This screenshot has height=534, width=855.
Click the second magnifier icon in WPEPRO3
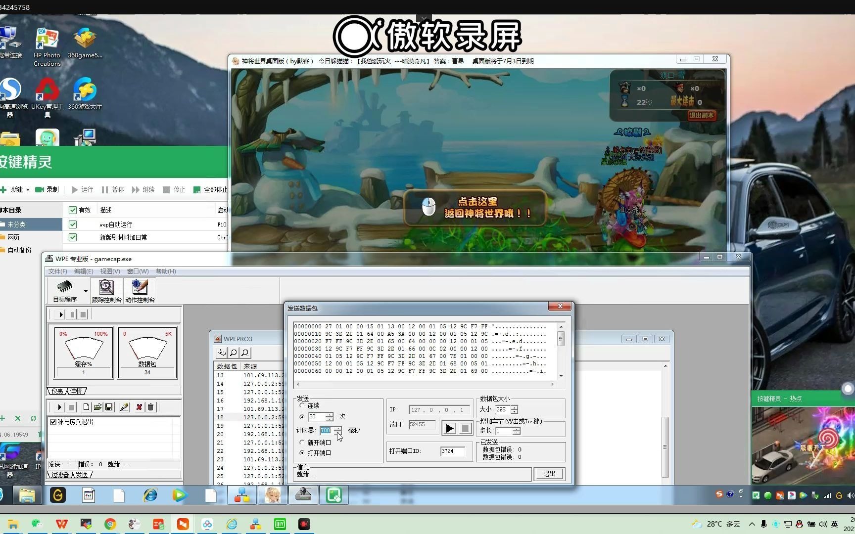coord(245,353)
